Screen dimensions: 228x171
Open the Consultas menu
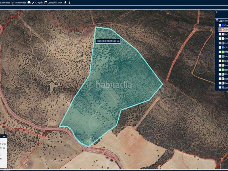tap(5, 3)
